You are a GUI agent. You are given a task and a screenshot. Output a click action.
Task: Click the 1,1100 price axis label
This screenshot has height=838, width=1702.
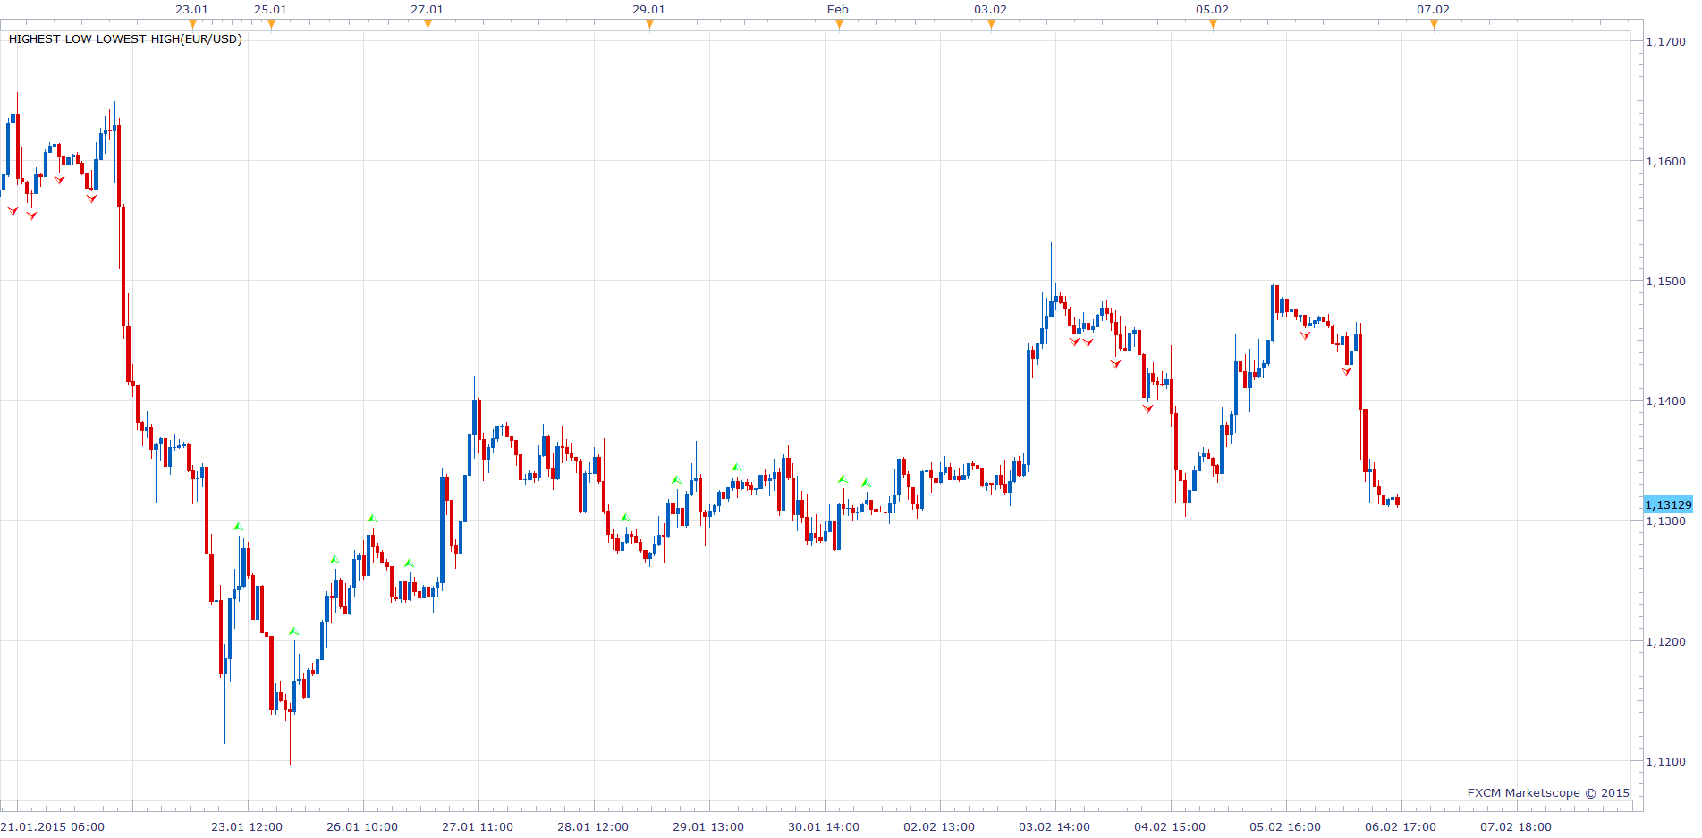[x=1665, y=761]
